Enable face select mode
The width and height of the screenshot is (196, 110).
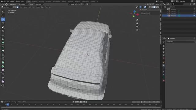[x=17, y=7]
